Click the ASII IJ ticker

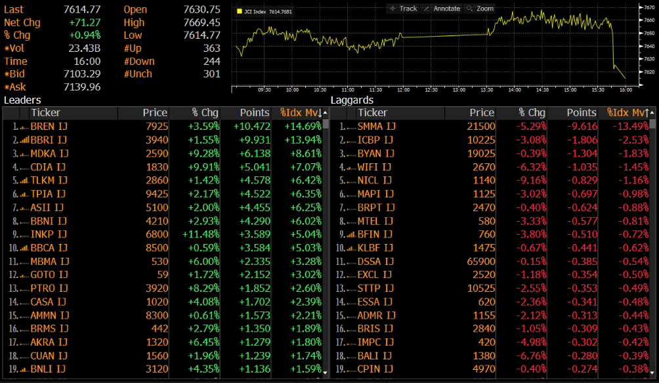(47, 207)
